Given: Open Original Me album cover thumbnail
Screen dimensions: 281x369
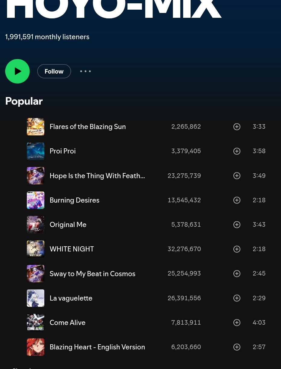Looking at the screenshot, I should click(36, 225).
